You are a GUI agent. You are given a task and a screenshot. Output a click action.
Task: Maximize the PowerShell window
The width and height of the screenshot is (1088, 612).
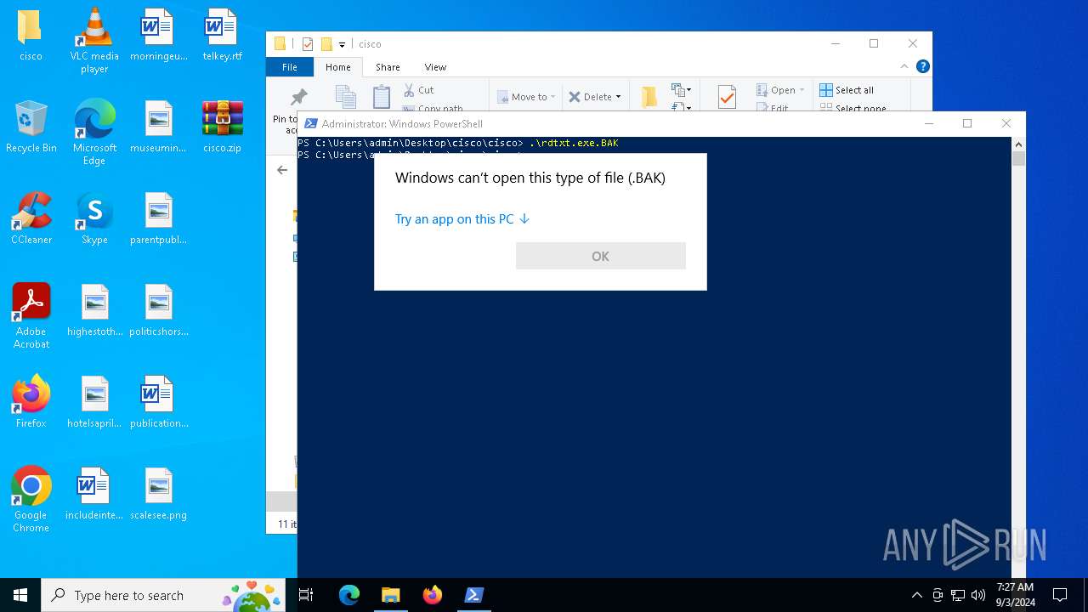pyautogui.click(x=967, y=124)
